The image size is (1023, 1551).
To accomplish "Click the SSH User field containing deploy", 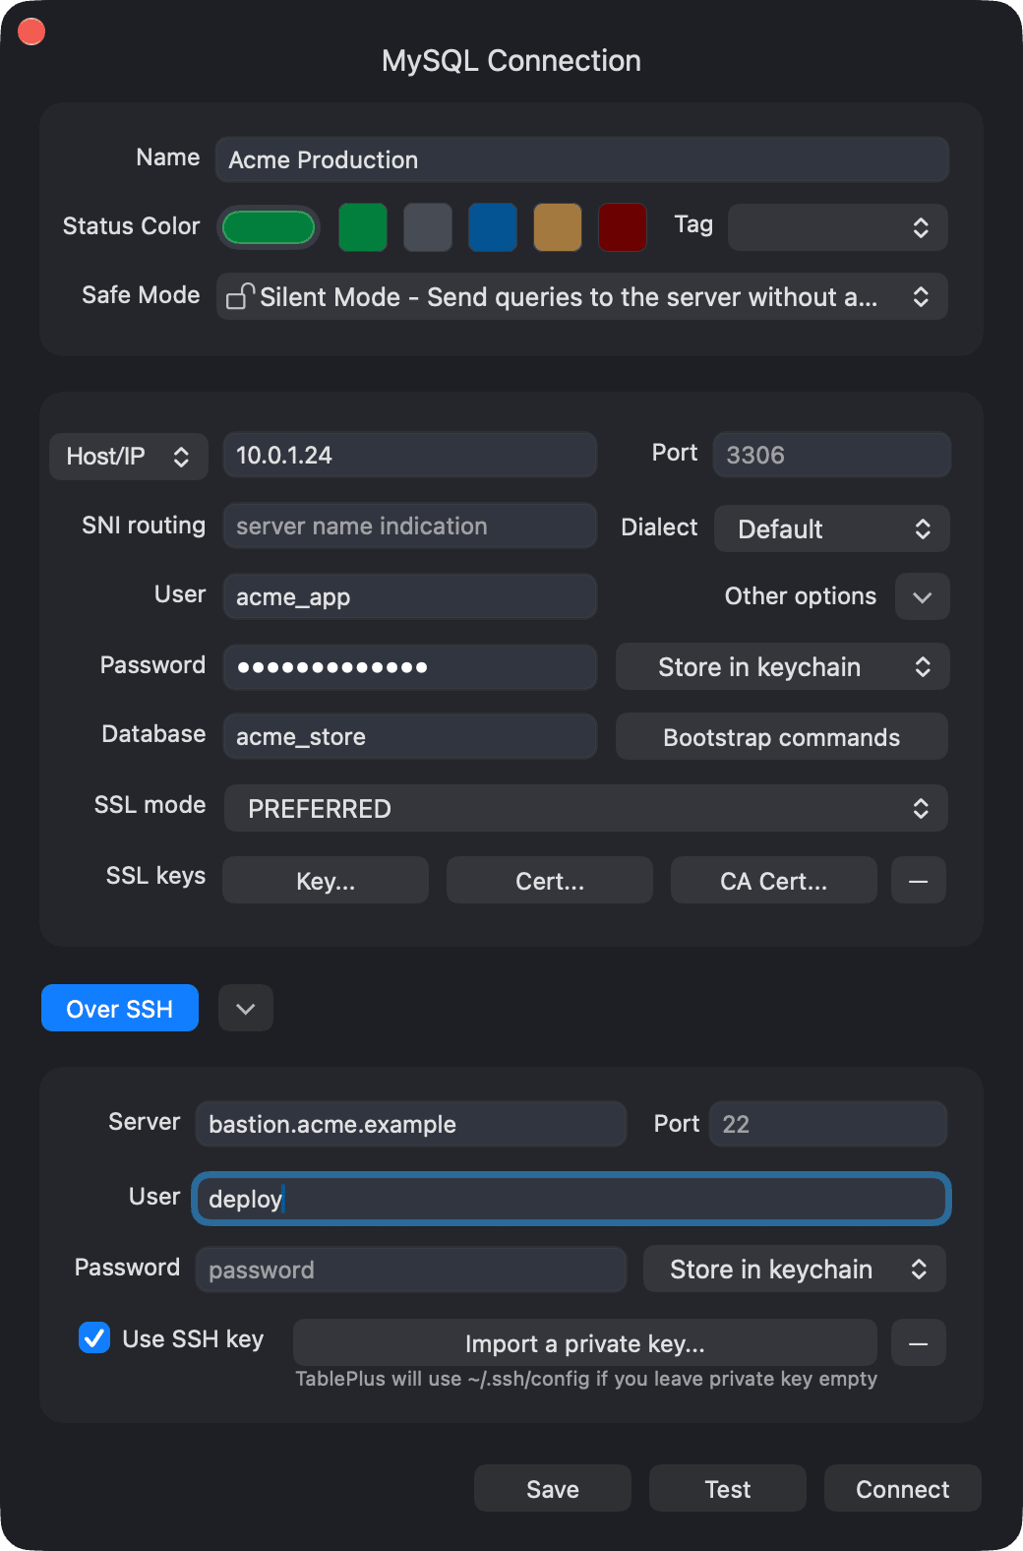I will click(x=572, y=1199).
